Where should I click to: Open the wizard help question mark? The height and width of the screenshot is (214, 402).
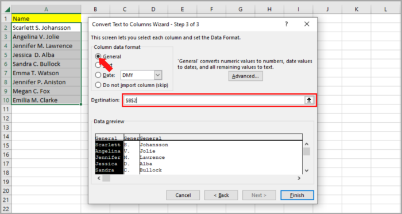287,24
